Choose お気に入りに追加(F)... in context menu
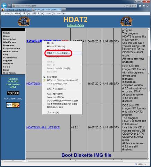 62,89
